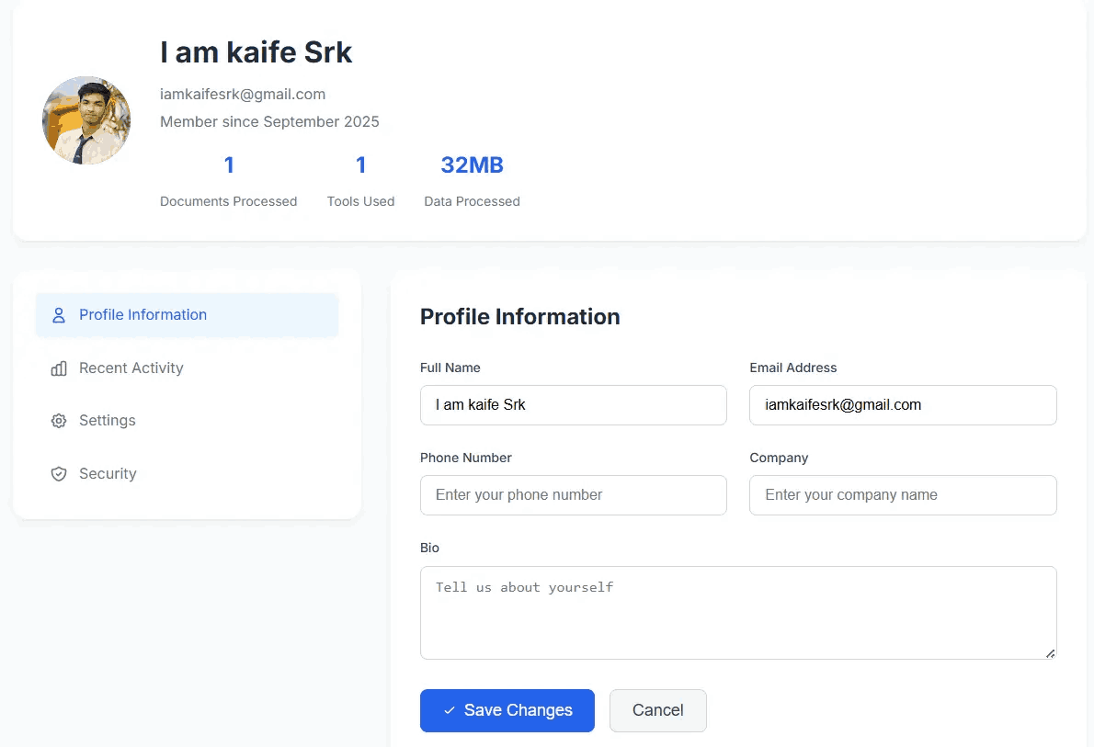The image size is (1094, 747).
Task: Click the 32MB Data Processed stat
Action: pos(472,165)
